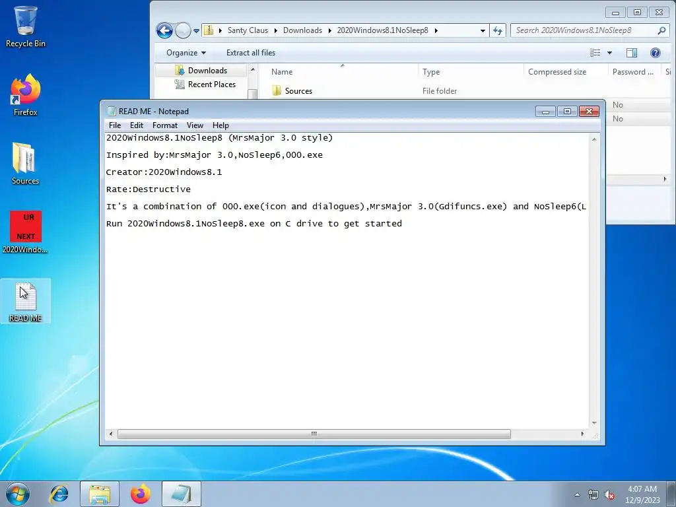Open the view options dropdown arrow
Image resolution: width=676 pixels, height=507 pixels.
pyautogui.click(x=609, y=53)
